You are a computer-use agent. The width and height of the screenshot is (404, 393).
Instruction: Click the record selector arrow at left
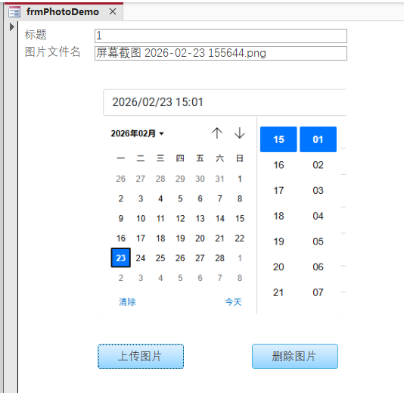pos(11,27)
